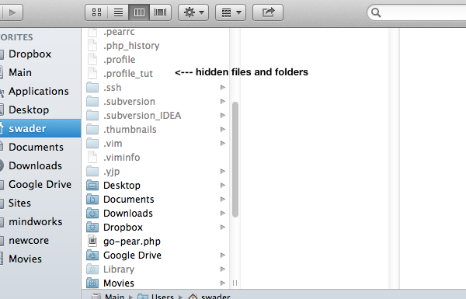Select the .viminfo file

(x=122, y=157)
